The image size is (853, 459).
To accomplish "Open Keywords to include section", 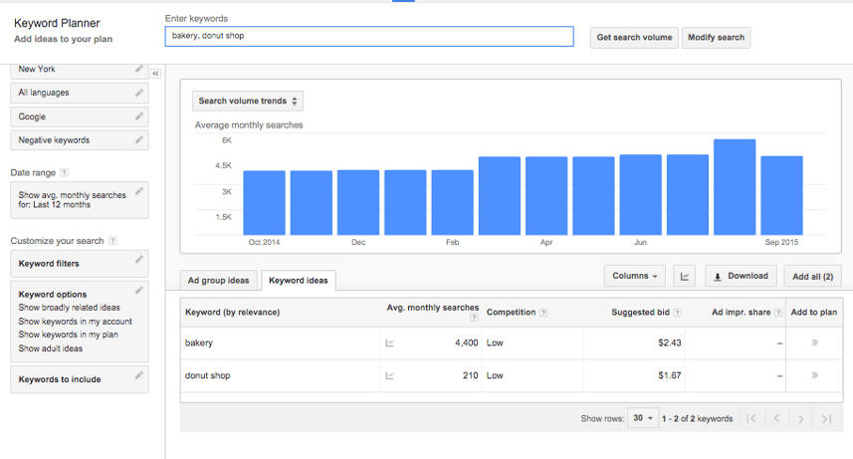I will 80,379.
